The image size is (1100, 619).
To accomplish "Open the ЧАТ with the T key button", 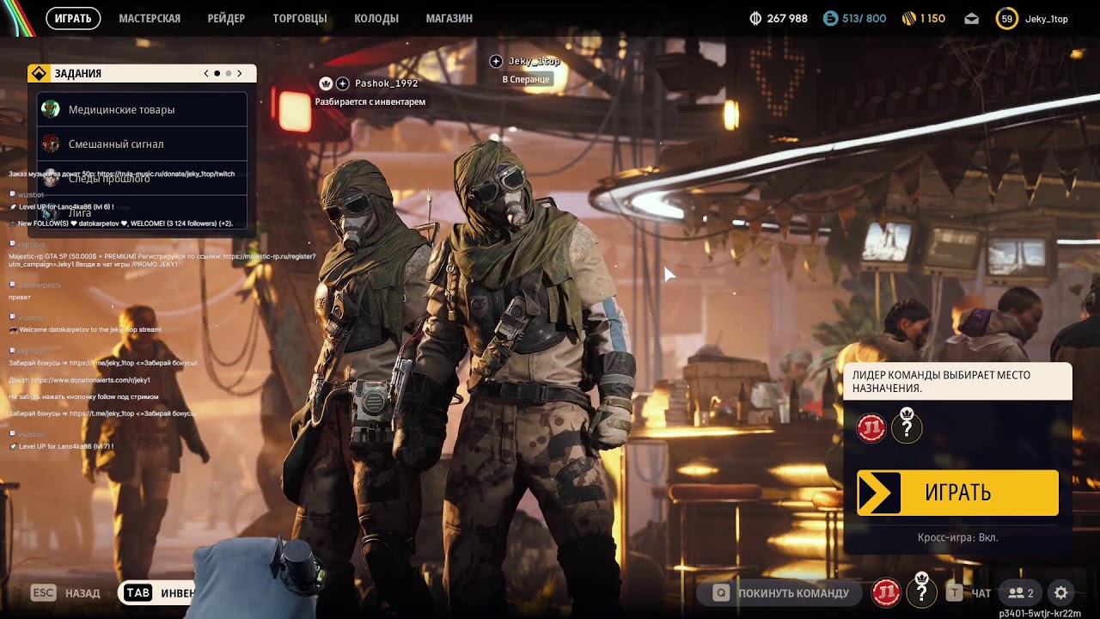I will tap(969, 593).
